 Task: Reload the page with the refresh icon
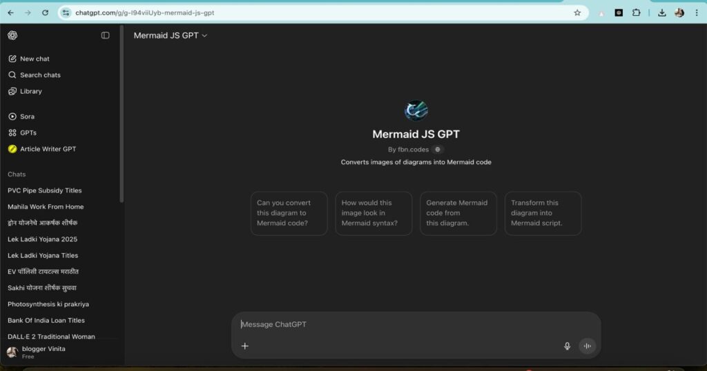click(45, 12)
